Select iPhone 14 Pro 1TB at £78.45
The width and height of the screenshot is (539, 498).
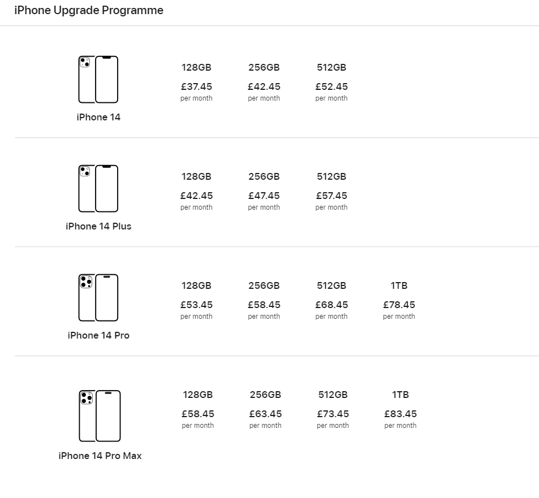[399, 301]
